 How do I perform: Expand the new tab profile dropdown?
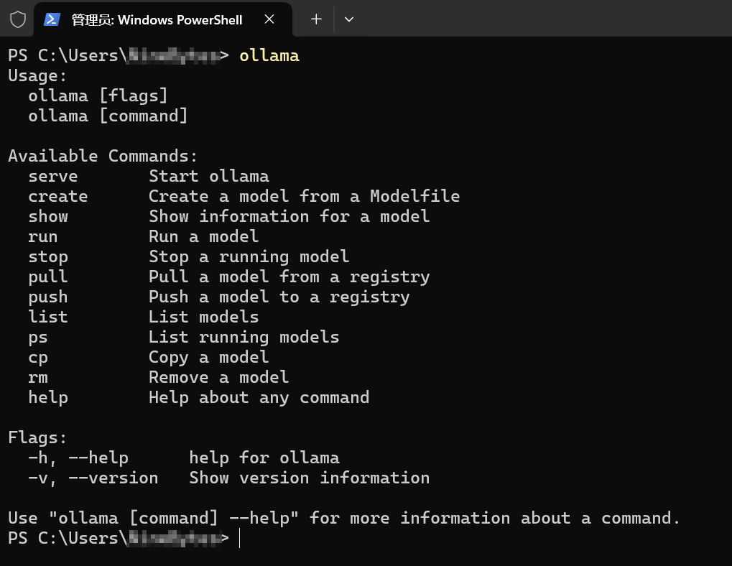point(348,19)
